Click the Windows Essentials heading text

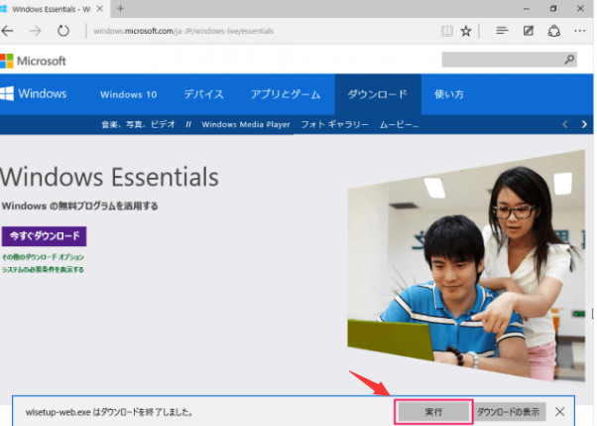click(x=109, y=177)
